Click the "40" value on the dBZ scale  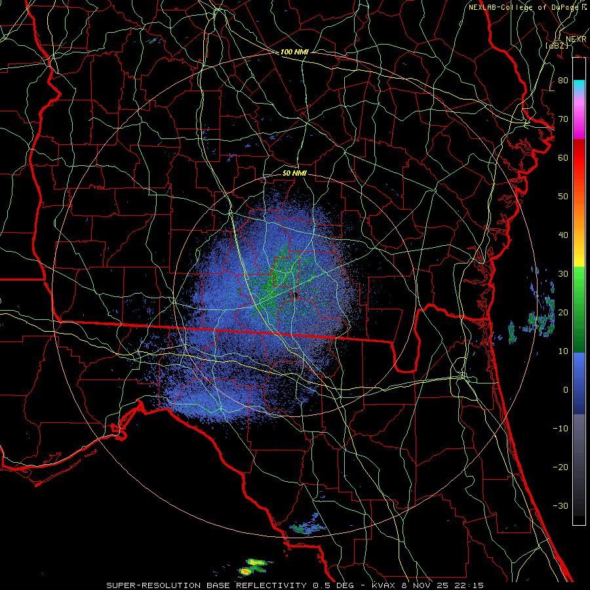click(563, 235)
